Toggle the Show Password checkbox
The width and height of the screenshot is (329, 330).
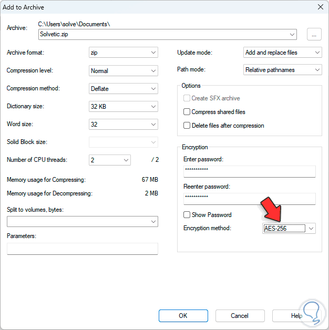click(x=187, y=215)
